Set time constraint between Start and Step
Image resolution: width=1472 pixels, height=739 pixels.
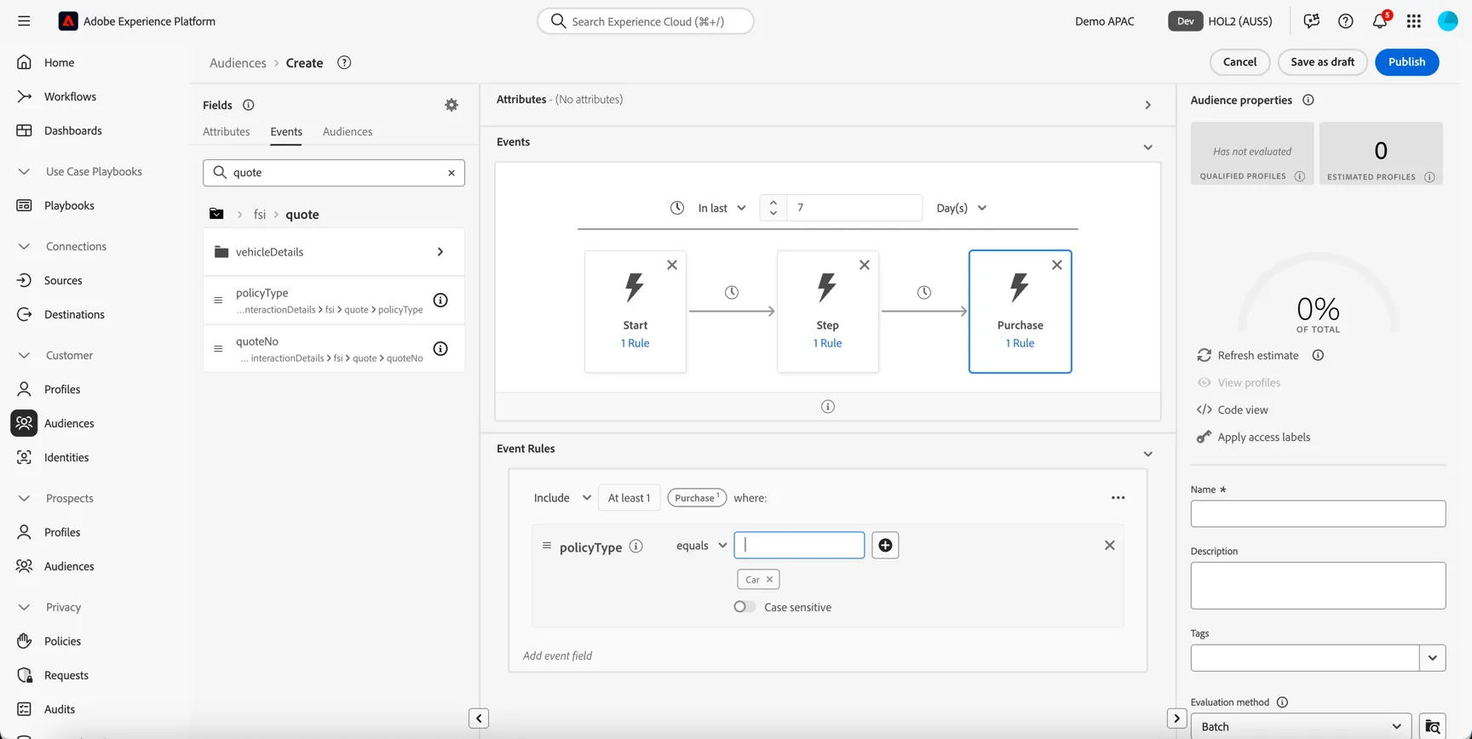click(732, 292)
